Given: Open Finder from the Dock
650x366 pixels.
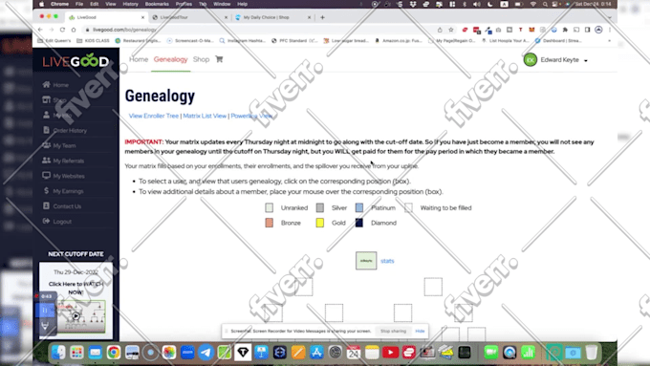Looking at the screenshot, I should [x=58, y=353].
